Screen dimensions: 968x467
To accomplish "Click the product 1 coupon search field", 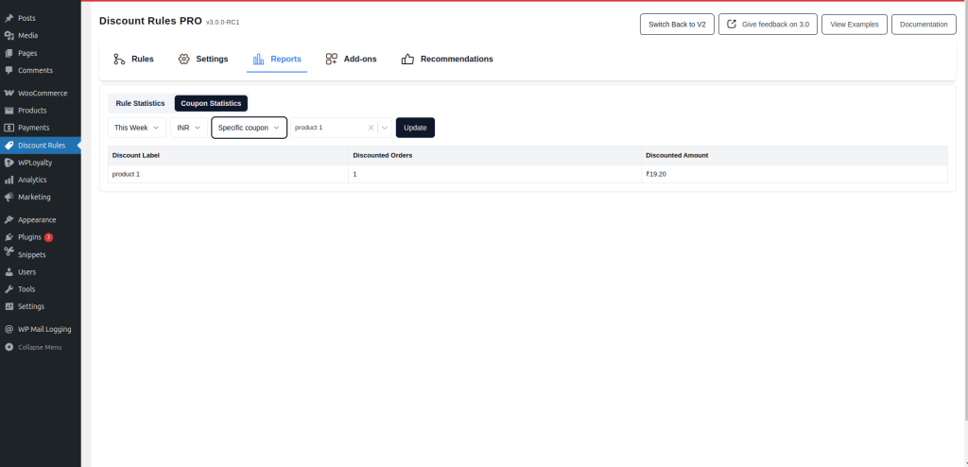I will click(x=328, y=128).
